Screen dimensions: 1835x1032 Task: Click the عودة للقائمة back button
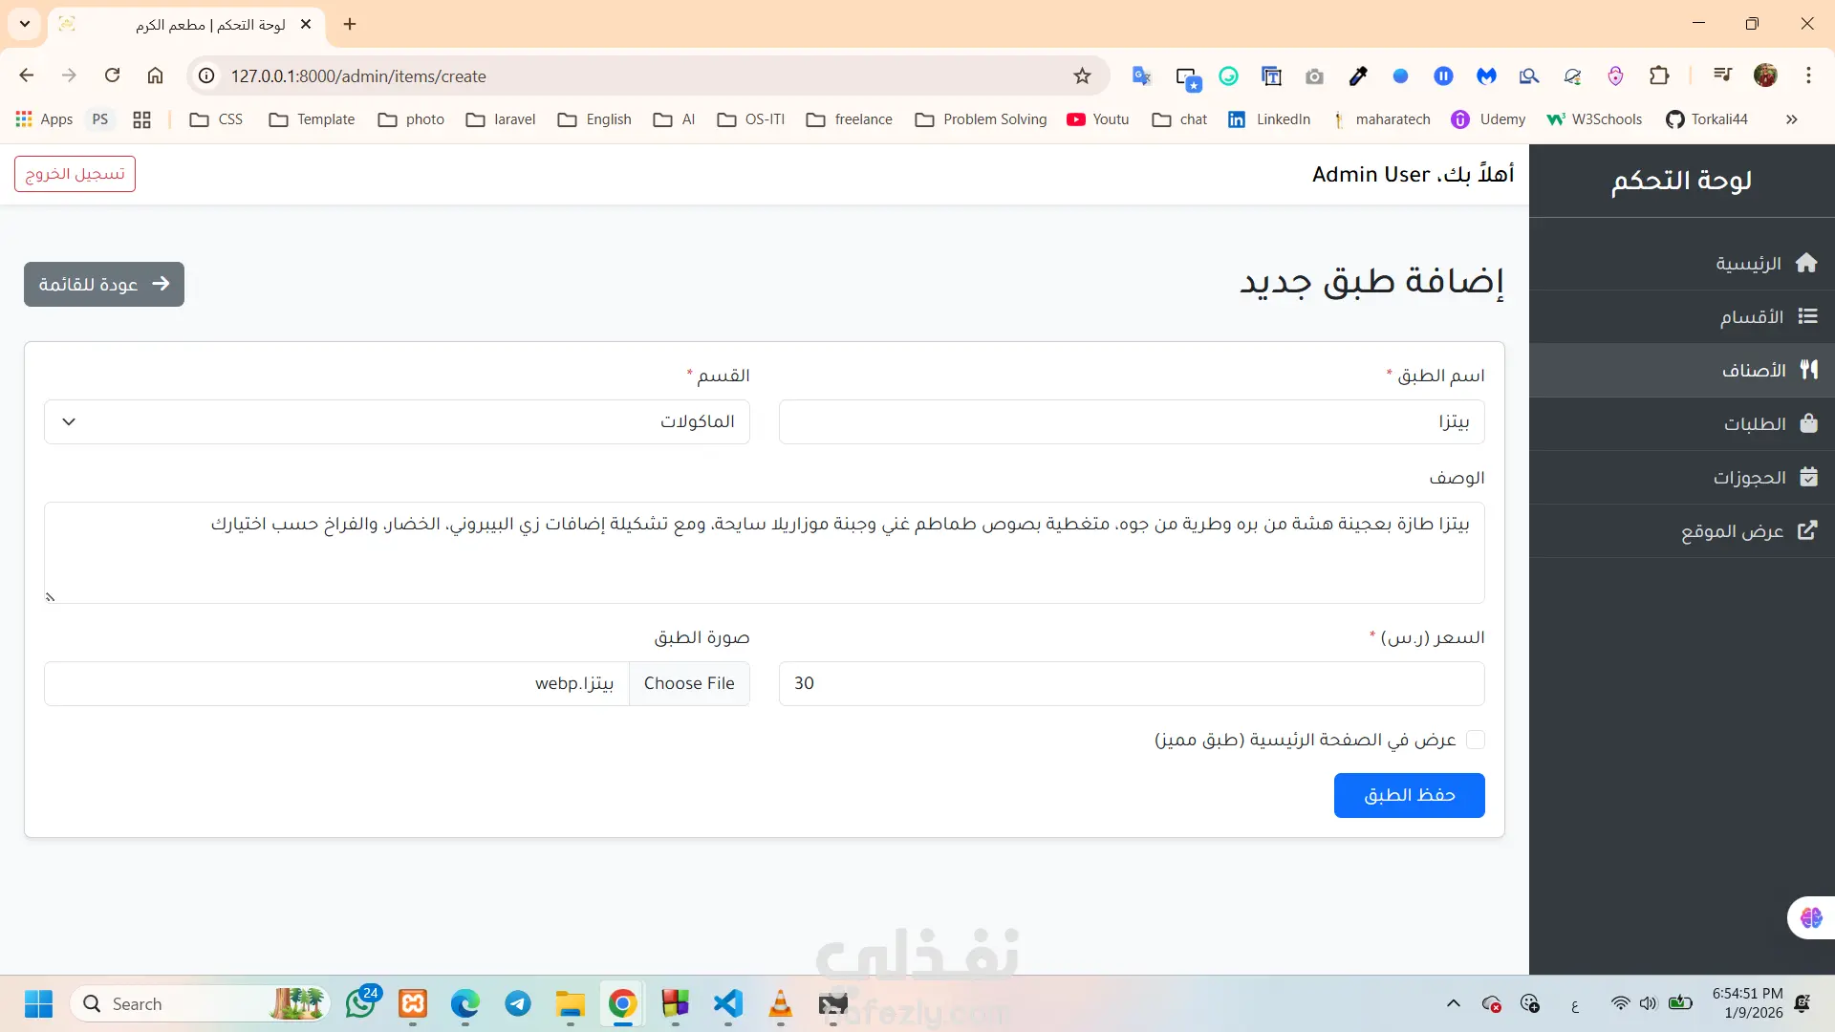coord(104,284)
